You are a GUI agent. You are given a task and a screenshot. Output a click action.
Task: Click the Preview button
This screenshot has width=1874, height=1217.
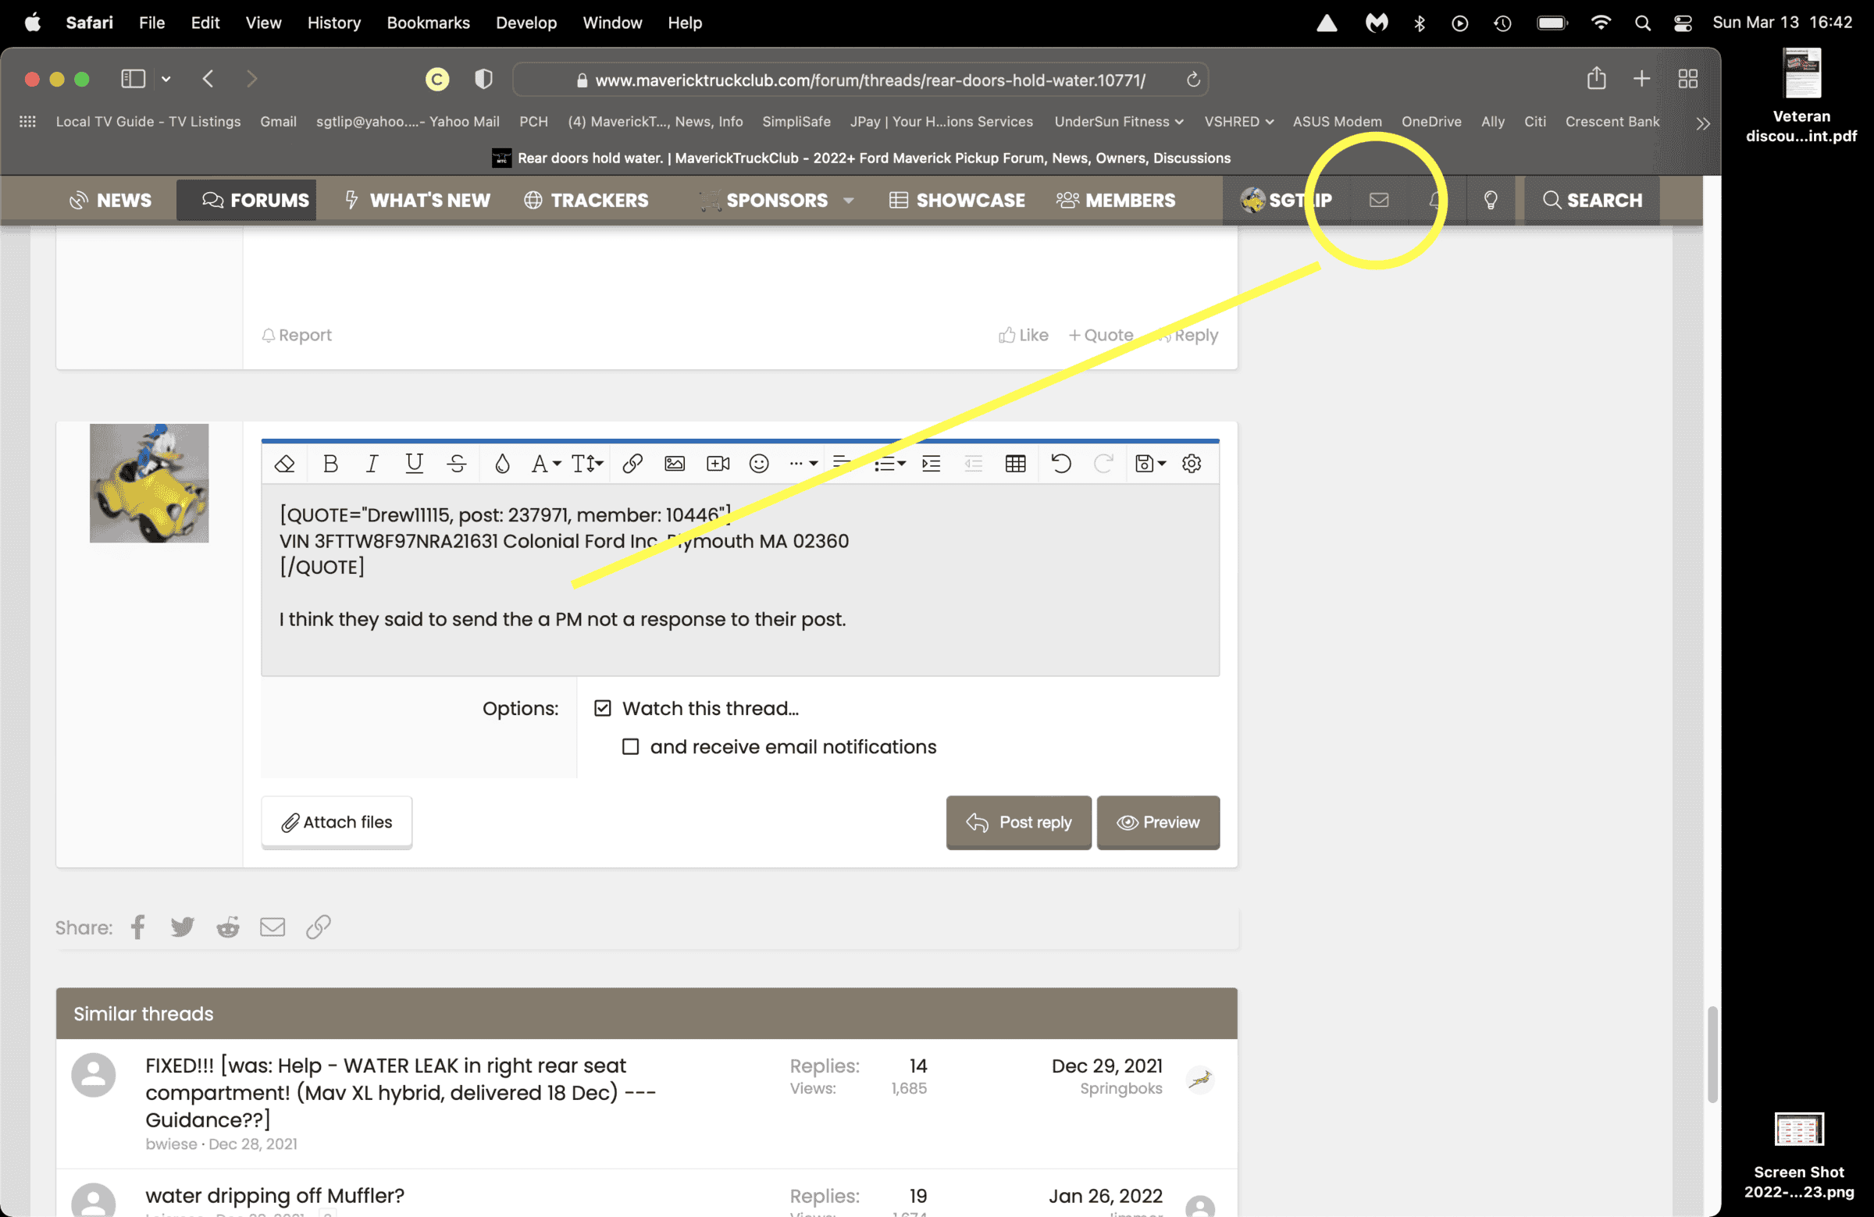click(1158, 822)
